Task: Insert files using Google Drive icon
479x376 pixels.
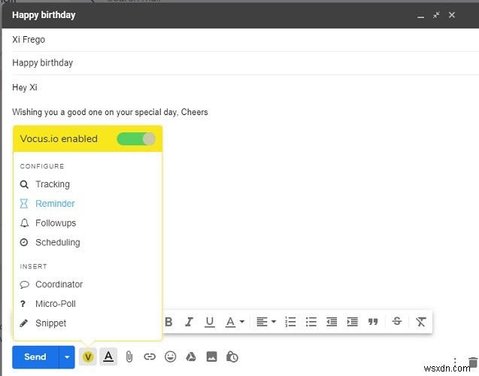Action: coord(191,356)
